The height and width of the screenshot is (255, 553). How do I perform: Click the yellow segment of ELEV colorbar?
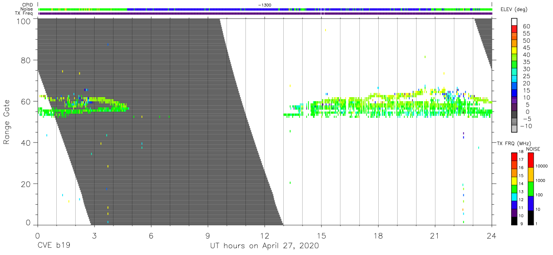[x=514, y=51]
